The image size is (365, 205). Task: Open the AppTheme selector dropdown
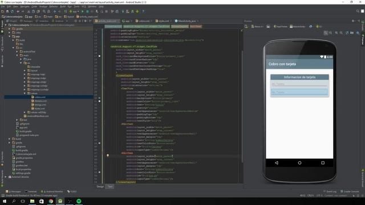coord(281,27)
